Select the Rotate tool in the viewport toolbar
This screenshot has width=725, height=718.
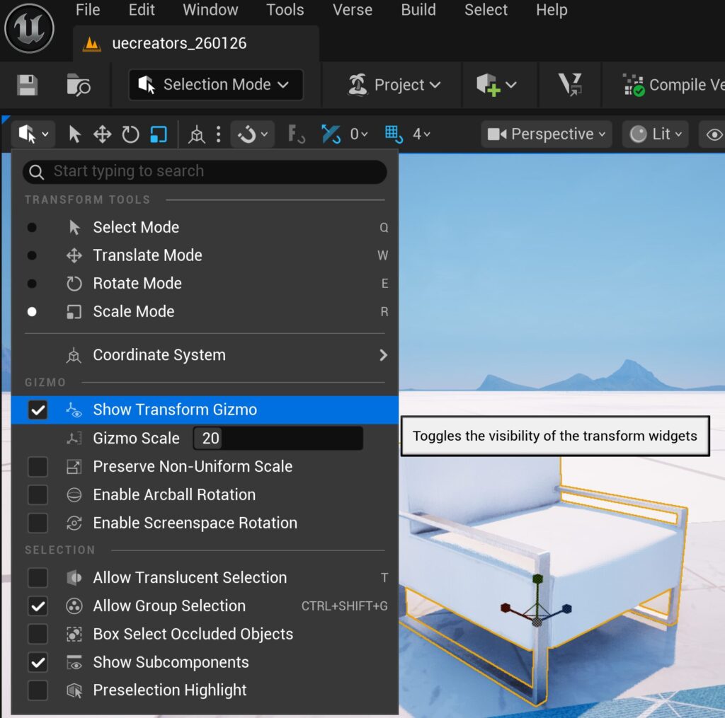tap(130, 134)
